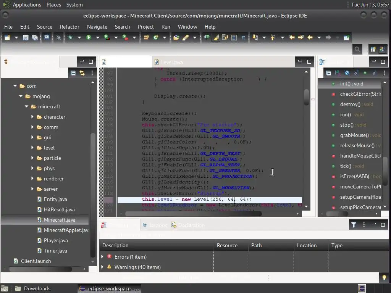Switch to the Level.java editor tab
The height and width of the screenshot is (293, 391).
click(172, 62)
